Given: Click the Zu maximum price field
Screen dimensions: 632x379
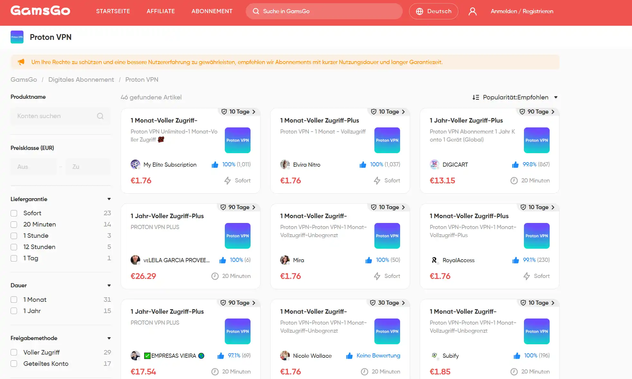Looking at the screenshot, I should 88,167.
